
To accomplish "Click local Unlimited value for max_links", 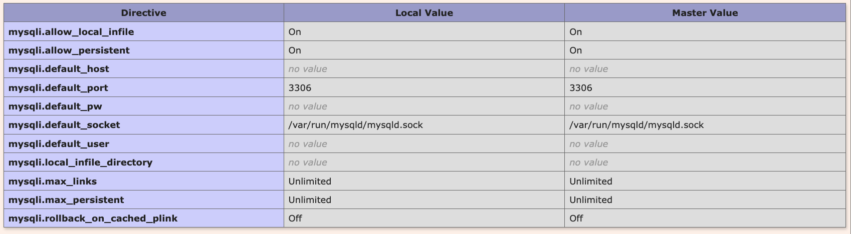I will pos(310,181).
